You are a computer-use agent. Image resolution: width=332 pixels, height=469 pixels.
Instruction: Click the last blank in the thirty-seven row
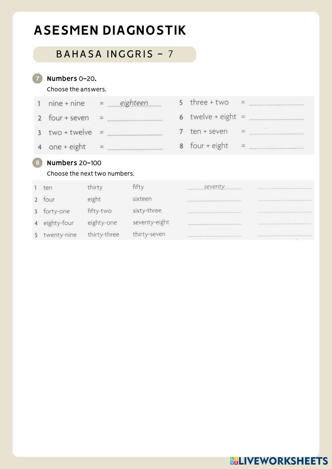point(285,234)
